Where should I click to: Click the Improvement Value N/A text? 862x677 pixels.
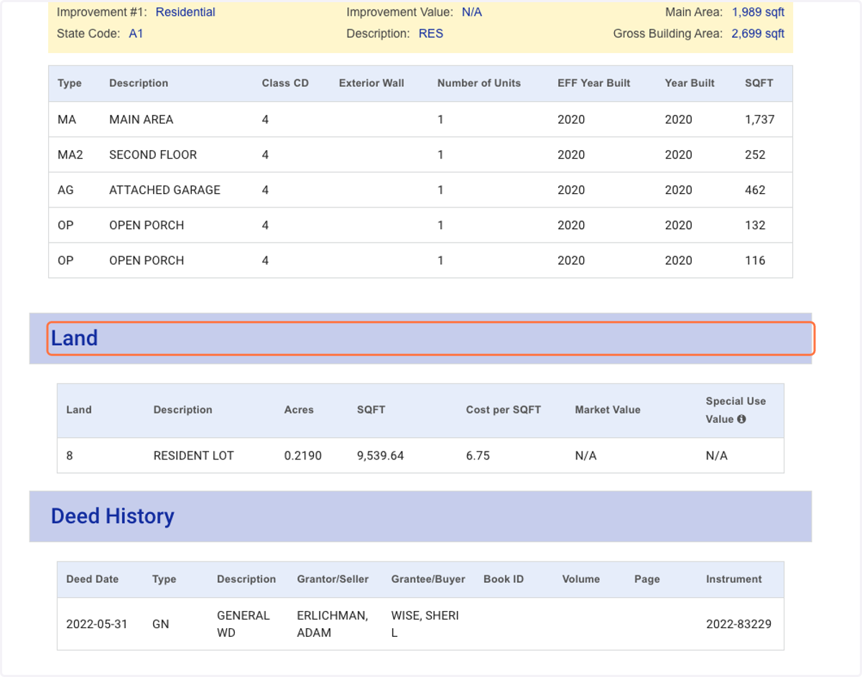coord(472,12)
